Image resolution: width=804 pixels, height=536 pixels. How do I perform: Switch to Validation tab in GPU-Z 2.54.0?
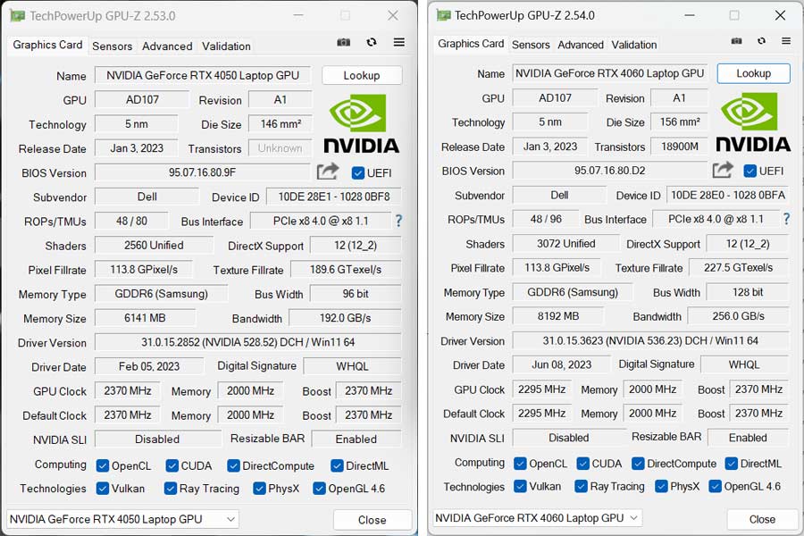633,46
